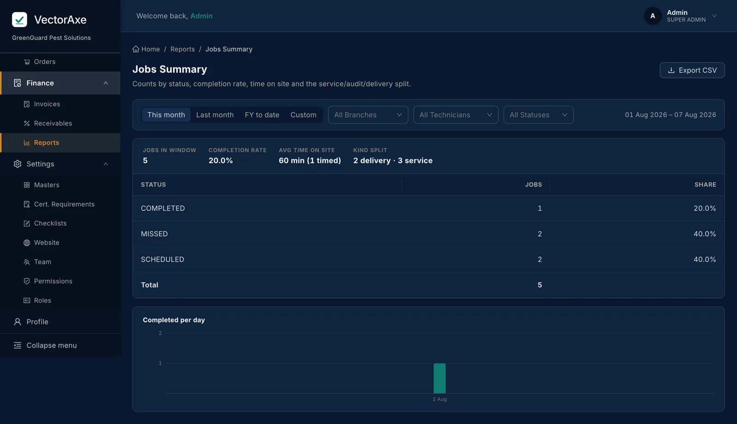Click the 2 Aug completed bar
Image resolution: width=737 pixels, height=424 pixels.
coord(439,378)
